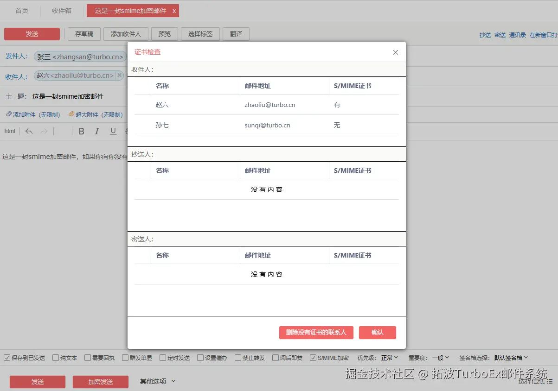Open 优先级 正常 dropdown
The image size is (558, 391).
coord(390,358)
